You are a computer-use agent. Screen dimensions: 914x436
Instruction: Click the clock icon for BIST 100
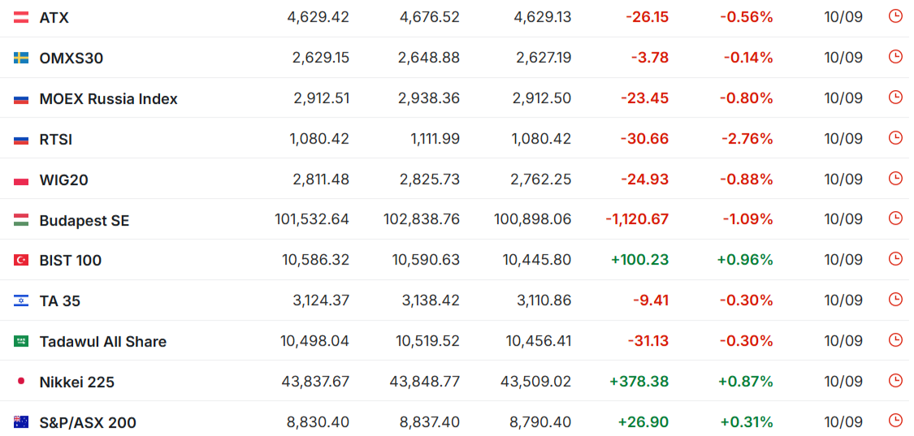[x=895, y=259]
